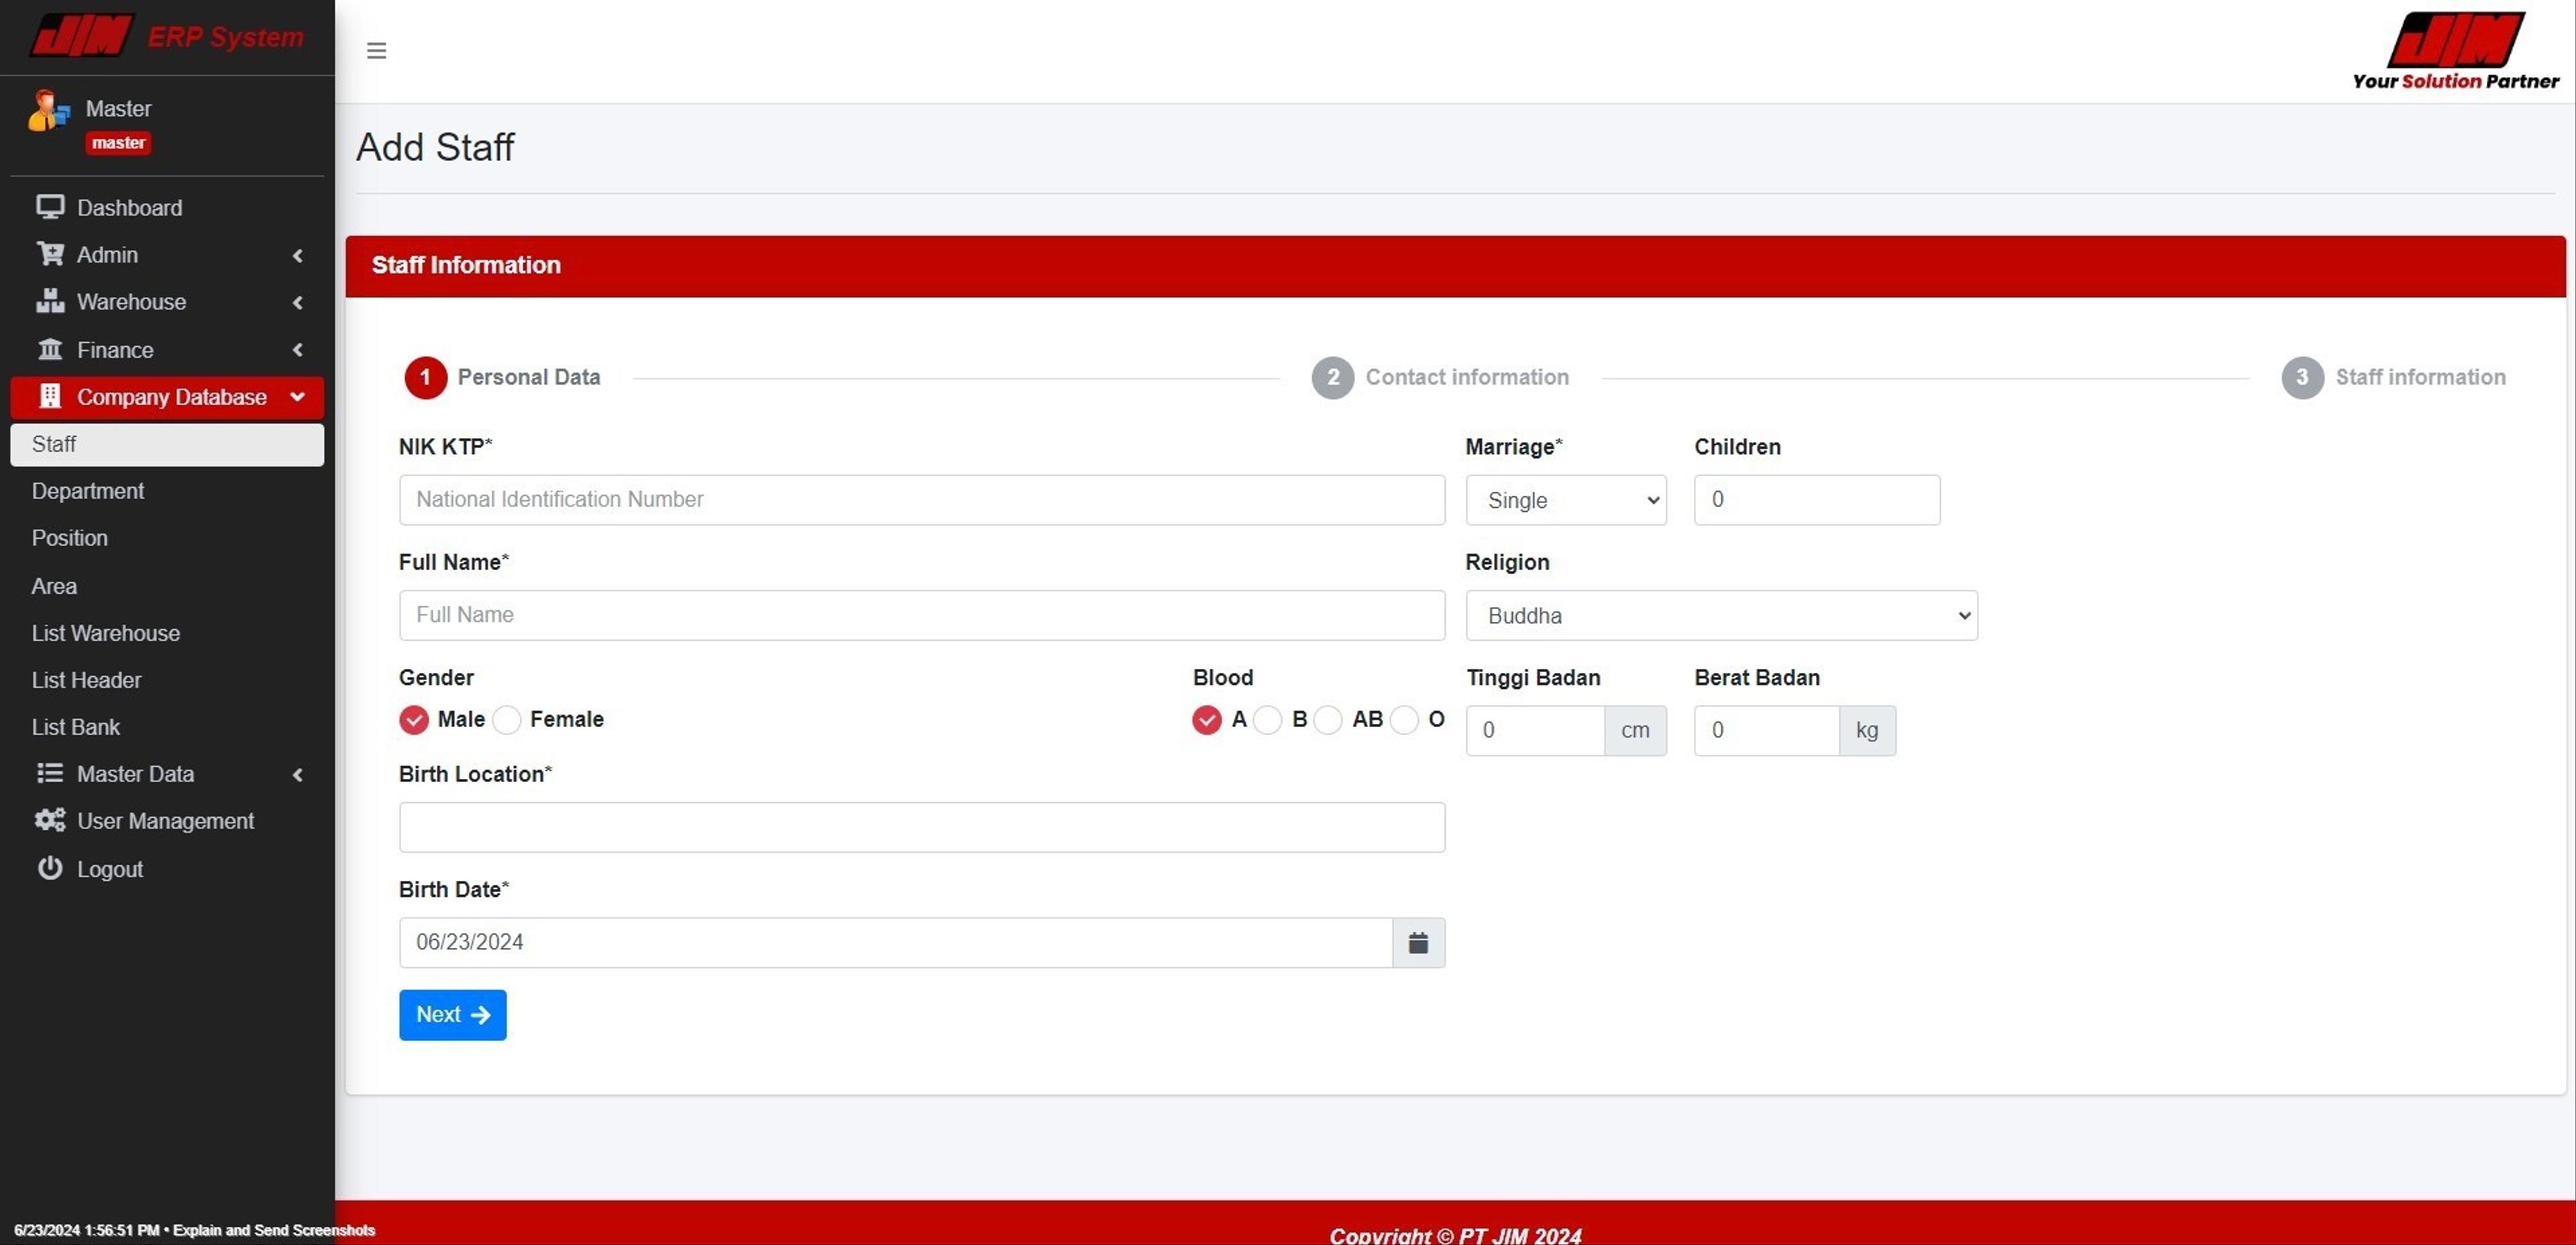Open the sidebar hamburger menu
2576x1245 pixels.
(x=376, y=50)
